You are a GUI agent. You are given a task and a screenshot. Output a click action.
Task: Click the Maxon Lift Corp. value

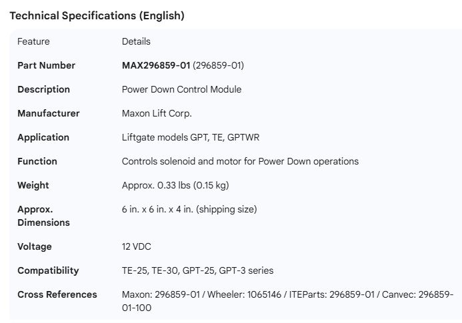pyautogui.click(x=157, y=113)
